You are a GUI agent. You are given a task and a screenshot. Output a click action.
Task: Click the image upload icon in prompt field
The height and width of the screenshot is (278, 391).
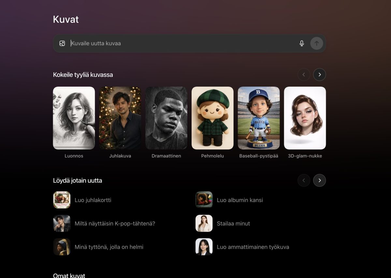(x=62, y=43)
